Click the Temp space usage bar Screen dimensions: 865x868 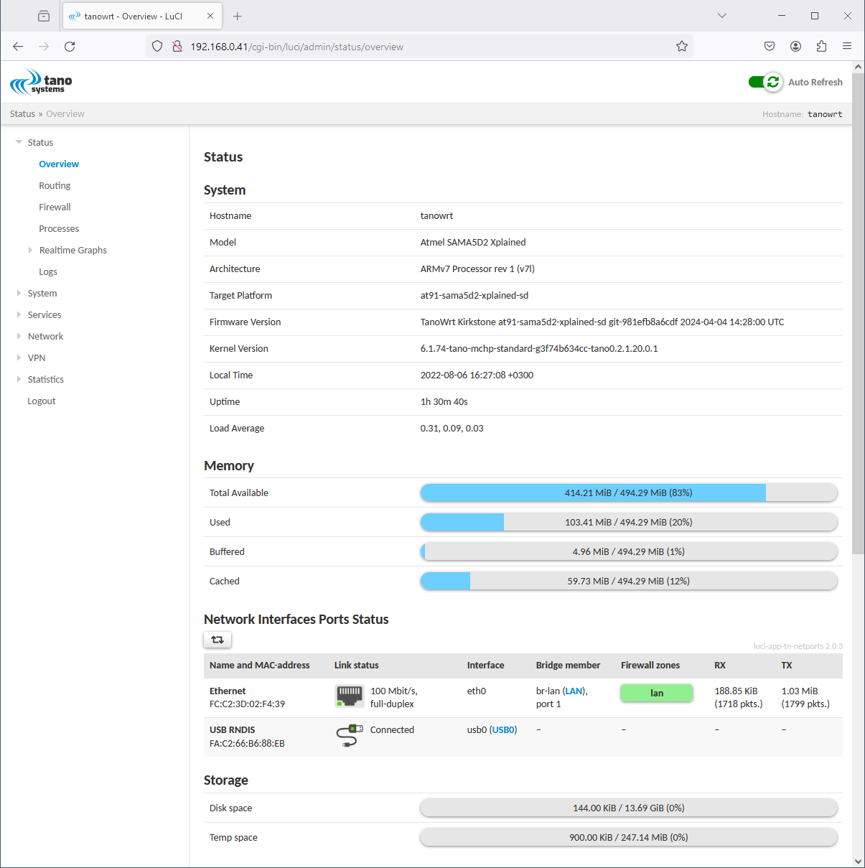point(629,837)
